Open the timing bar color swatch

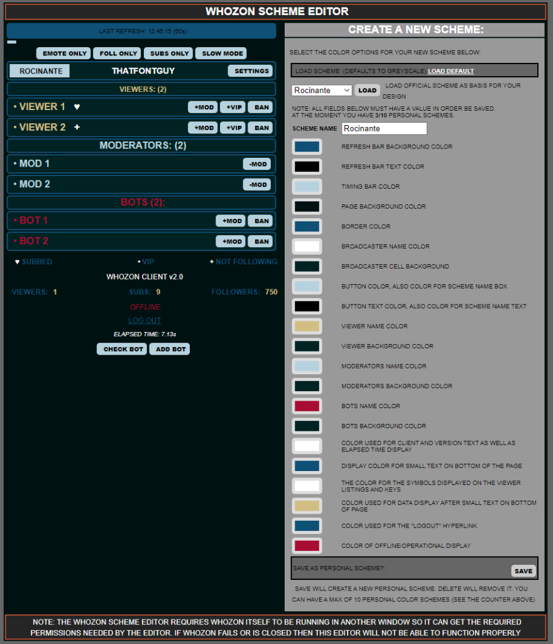click(307, 187)
